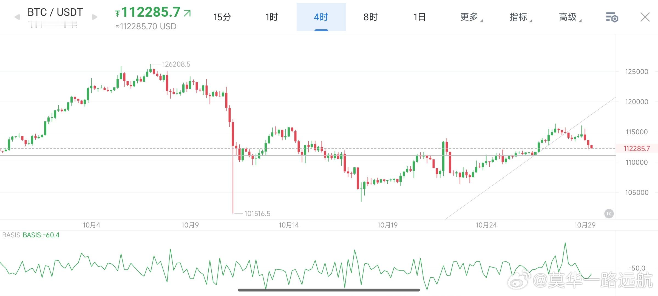This screenshot has height=296, width=658.
Task: Select the 15分 timeframe tab
Action: pos(222,17)
